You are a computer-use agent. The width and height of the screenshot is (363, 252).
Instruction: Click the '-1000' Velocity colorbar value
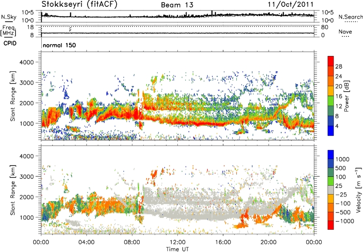click(x=344, y=221)
